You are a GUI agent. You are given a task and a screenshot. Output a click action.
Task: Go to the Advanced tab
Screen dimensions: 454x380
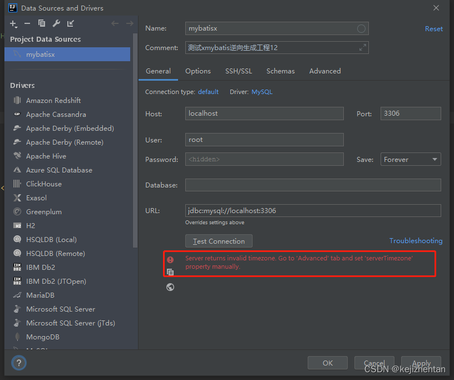(x=325, y=71)
